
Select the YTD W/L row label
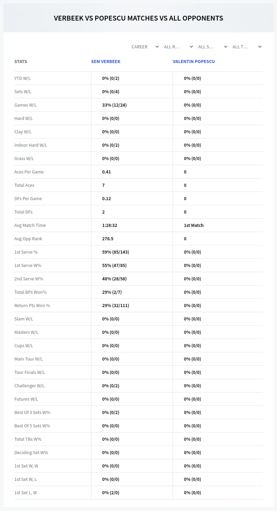click(23, 78)
